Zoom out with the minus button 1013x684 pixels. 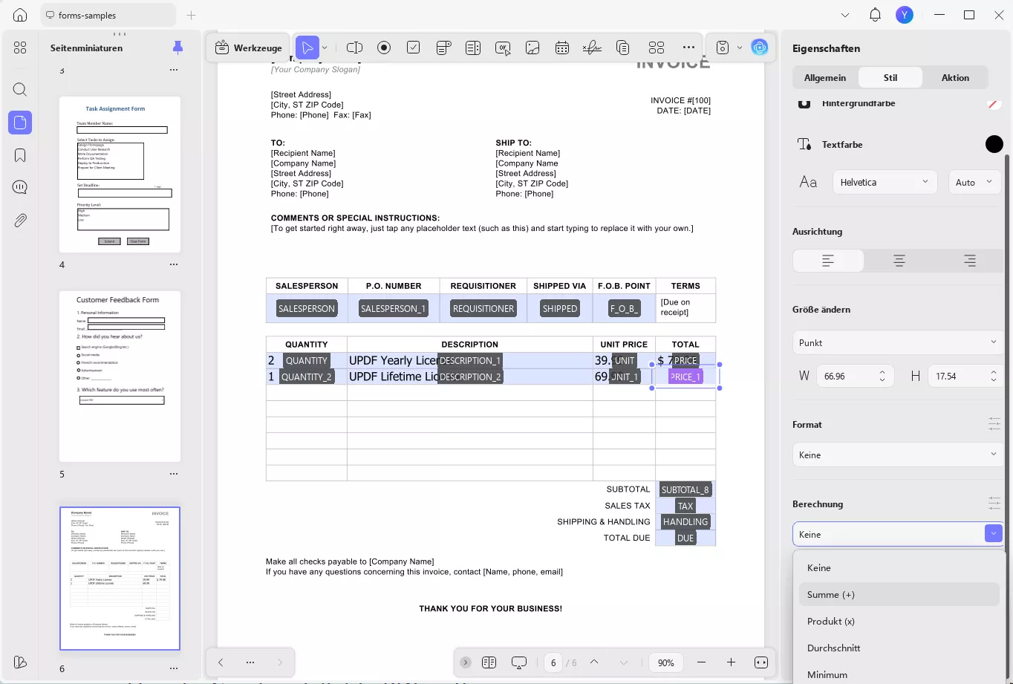[701, 662]
